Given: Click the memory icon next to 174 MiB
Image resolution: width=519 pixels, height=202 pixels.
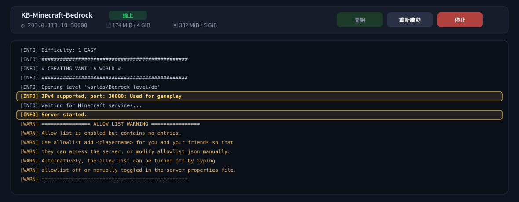Looking at the screenshot, I should [x=108, y=25].
